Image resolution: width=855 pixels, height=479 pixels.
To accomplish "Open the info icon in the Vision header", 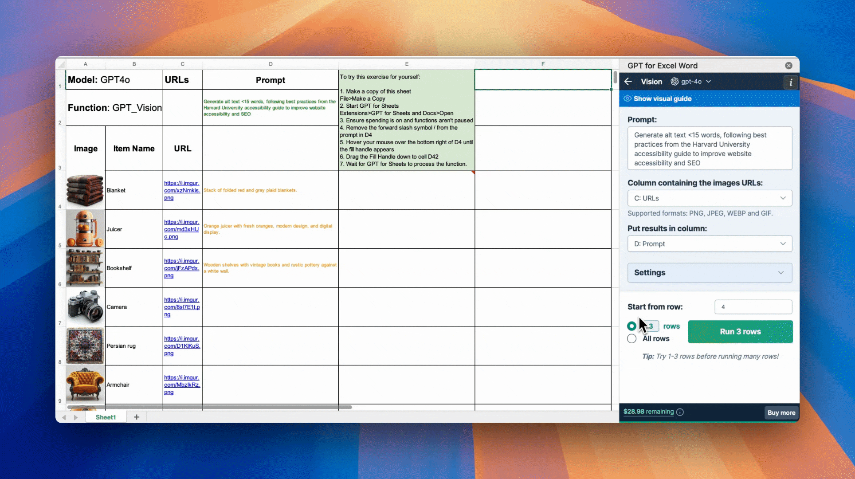I will pos(790,82).
